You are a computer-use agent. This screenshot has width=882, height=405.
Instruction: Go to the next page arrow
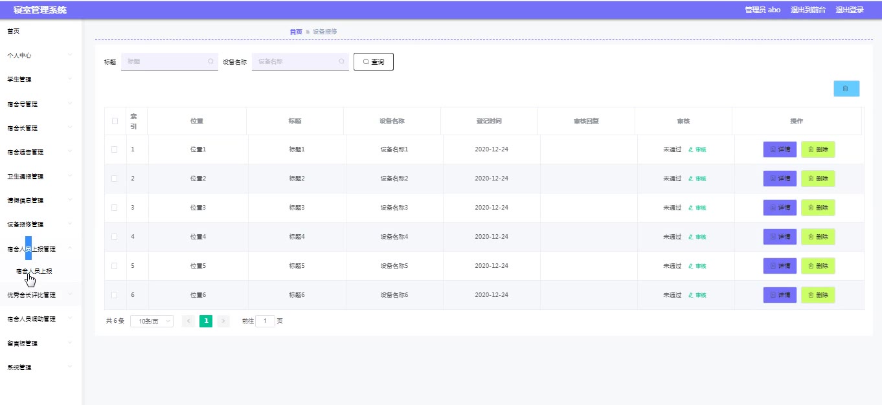[223, 321]
